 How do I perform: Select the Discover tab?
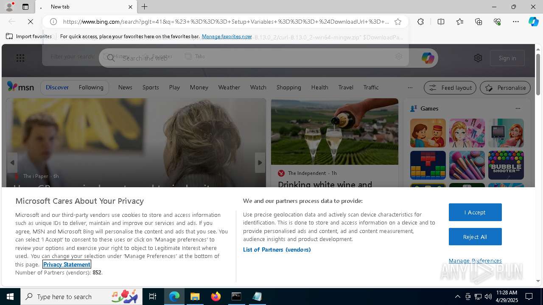click(57, 87)
